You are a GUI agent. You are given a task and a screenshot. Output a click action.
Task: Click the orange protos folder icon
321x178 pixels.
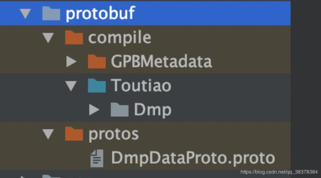pyautogui.click(x=74, y=133)
